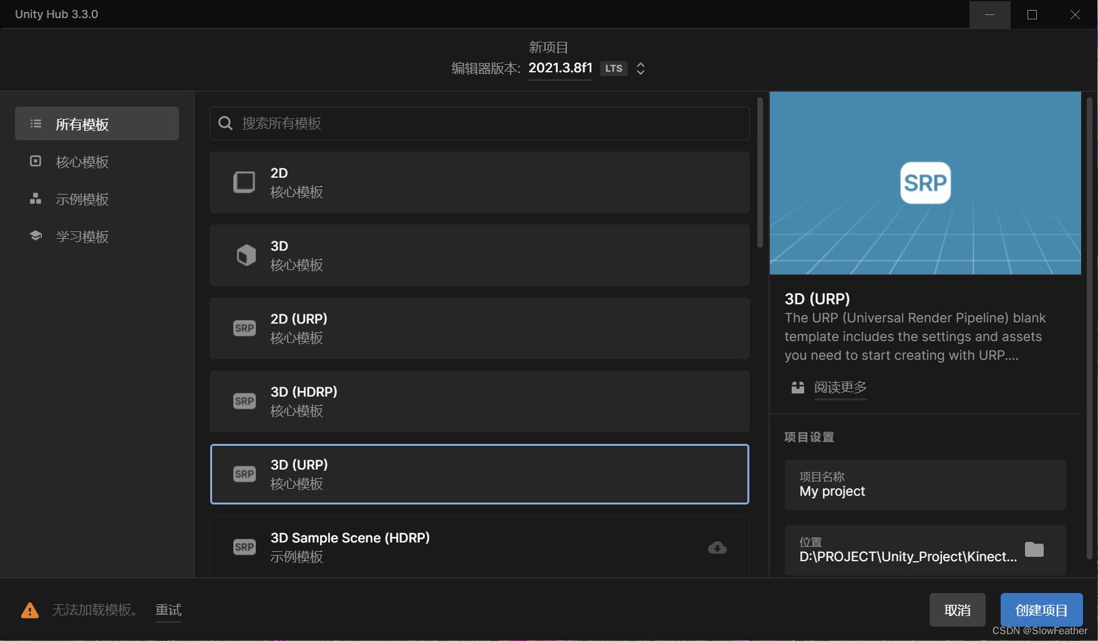Open the editor version selector for 2021.3.8f1

560,68
